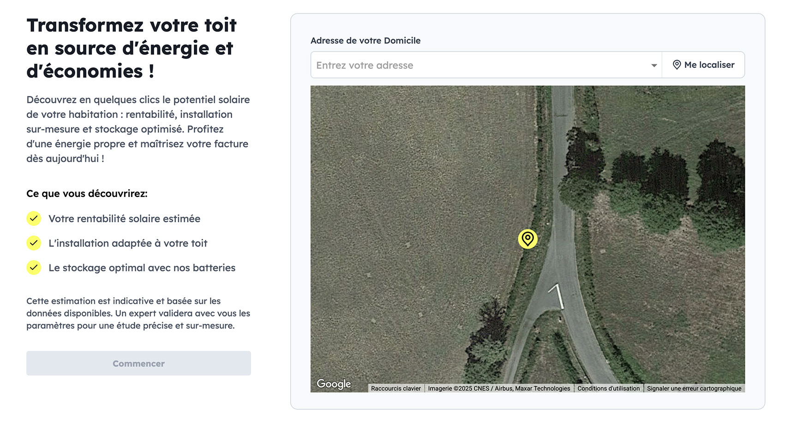785x424 pixels.
Task: Click the 'Ce que vous découvrirez:' subtitle
Action: [x=87, y=194]
